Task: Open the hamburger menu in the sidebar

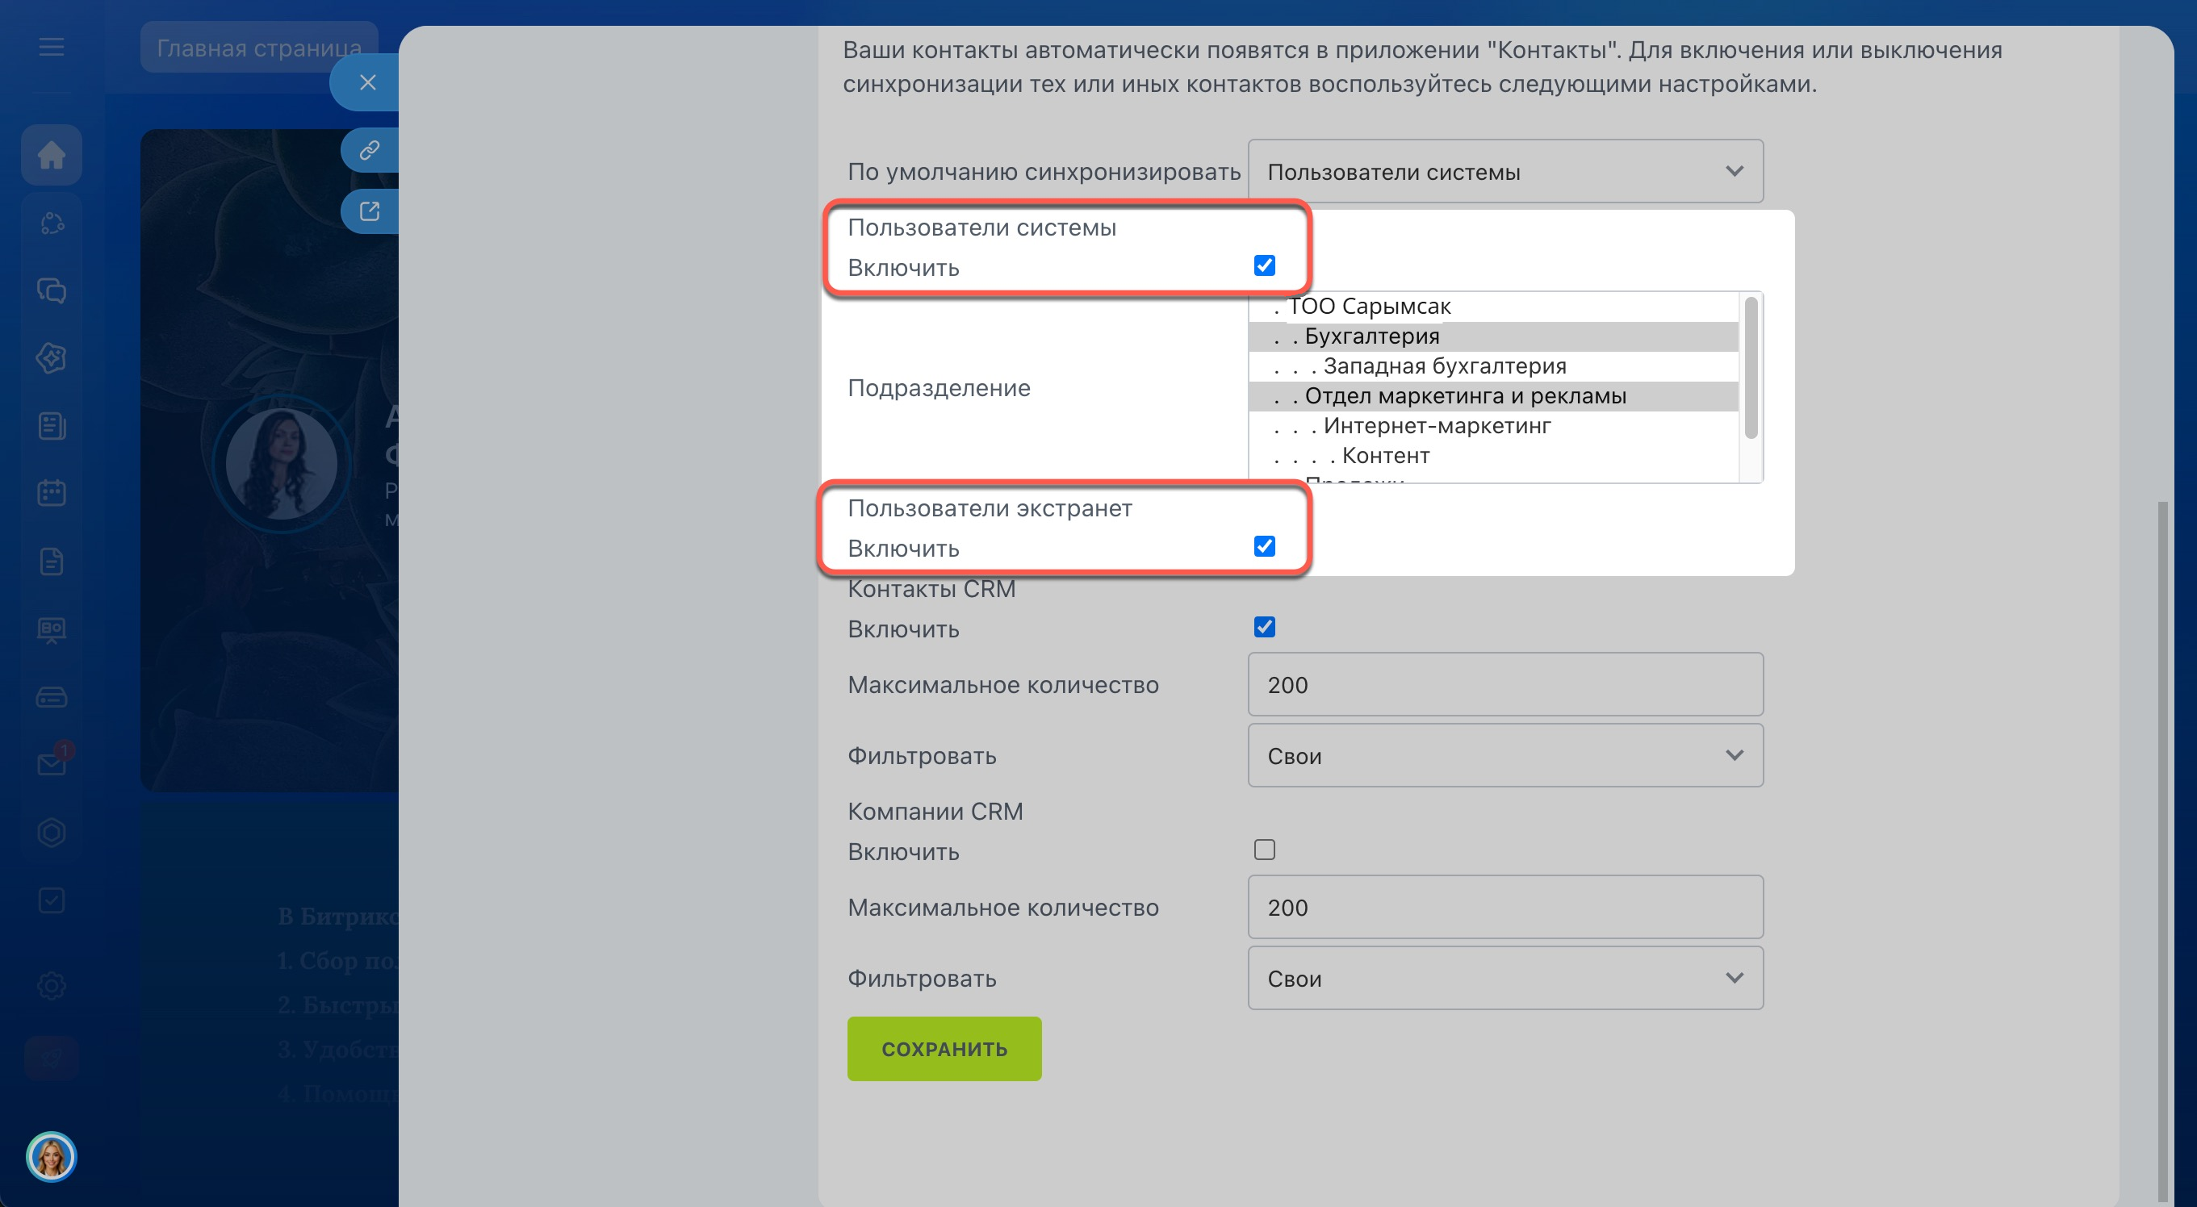Action: 51,47
